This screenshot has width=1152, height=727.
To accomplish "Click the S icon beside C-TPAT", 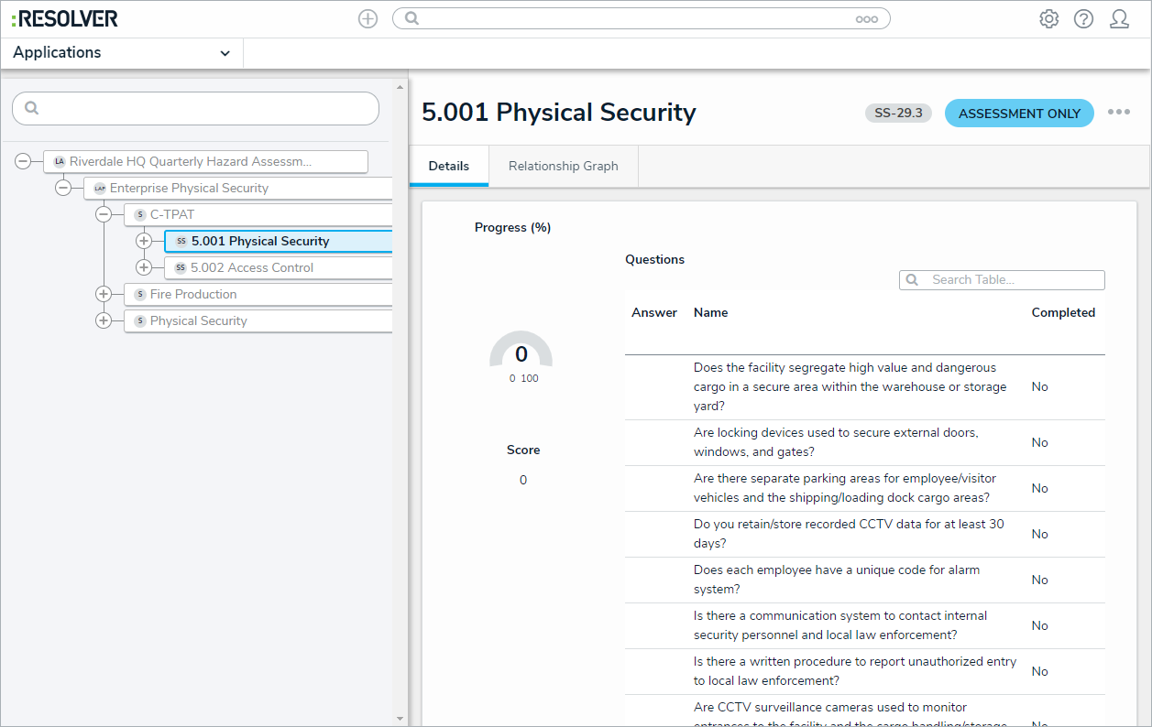I will pyautogui.click(x=140, y=214).
